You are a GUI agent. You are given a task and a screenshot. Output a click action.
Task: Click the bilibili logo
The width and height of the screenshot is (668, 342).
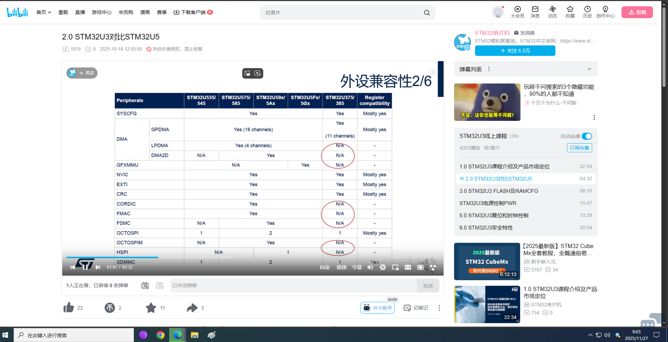coord(17,12)
